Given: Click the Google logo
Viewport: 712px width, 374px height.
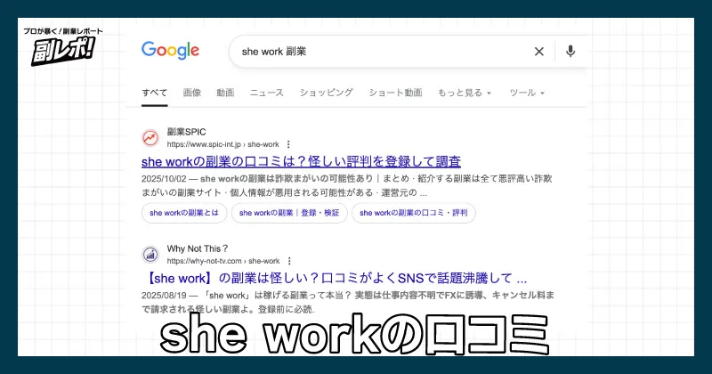Looking at the screenshot, I should pyautogui.click(x=170, y=51).
